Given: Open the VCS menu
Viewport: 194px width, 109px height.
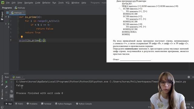Looking at the screenshot, I should coord(67,3).
